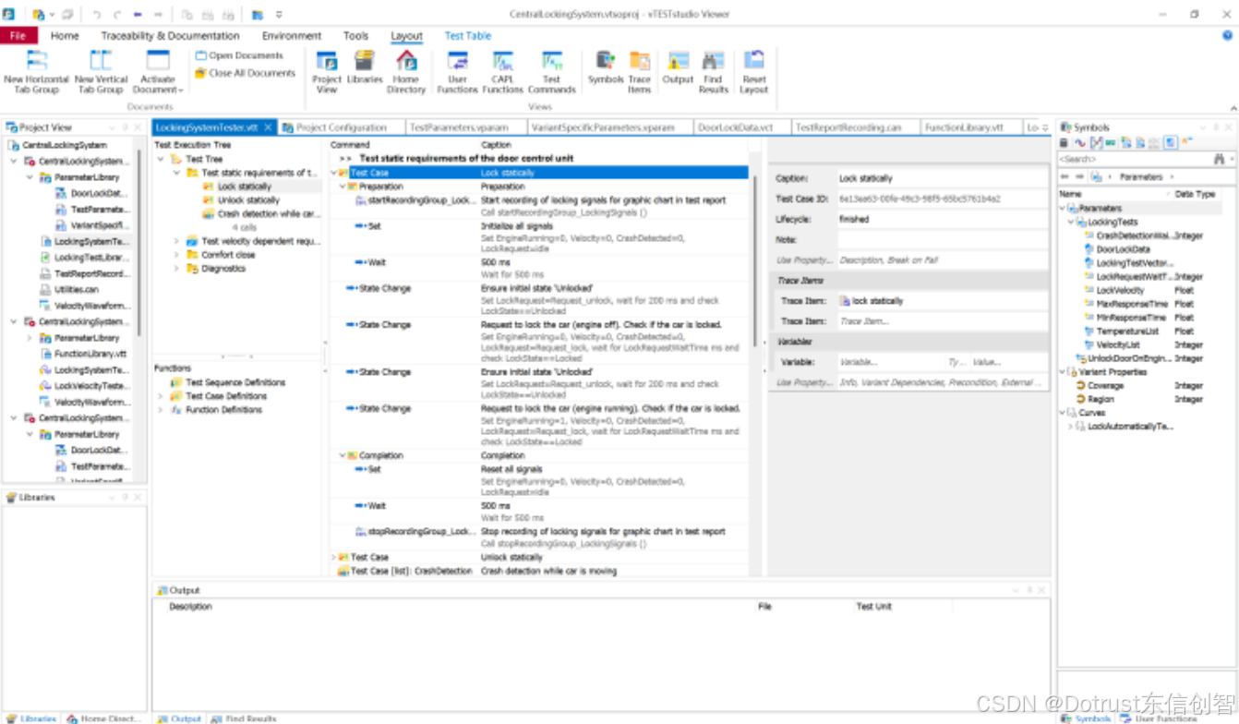Switch to Home ribbon tab
The height and width of the screenshot is (724, 1239).
pyautogui.click(x=65, y=36)
